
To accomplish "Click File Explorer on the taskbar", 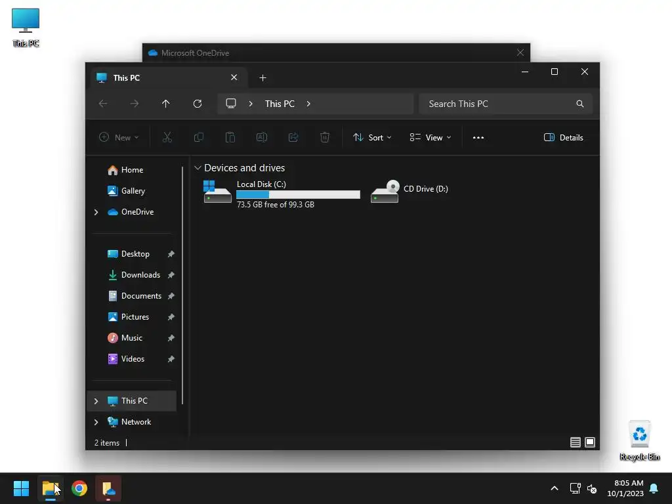I will (51, 488).
